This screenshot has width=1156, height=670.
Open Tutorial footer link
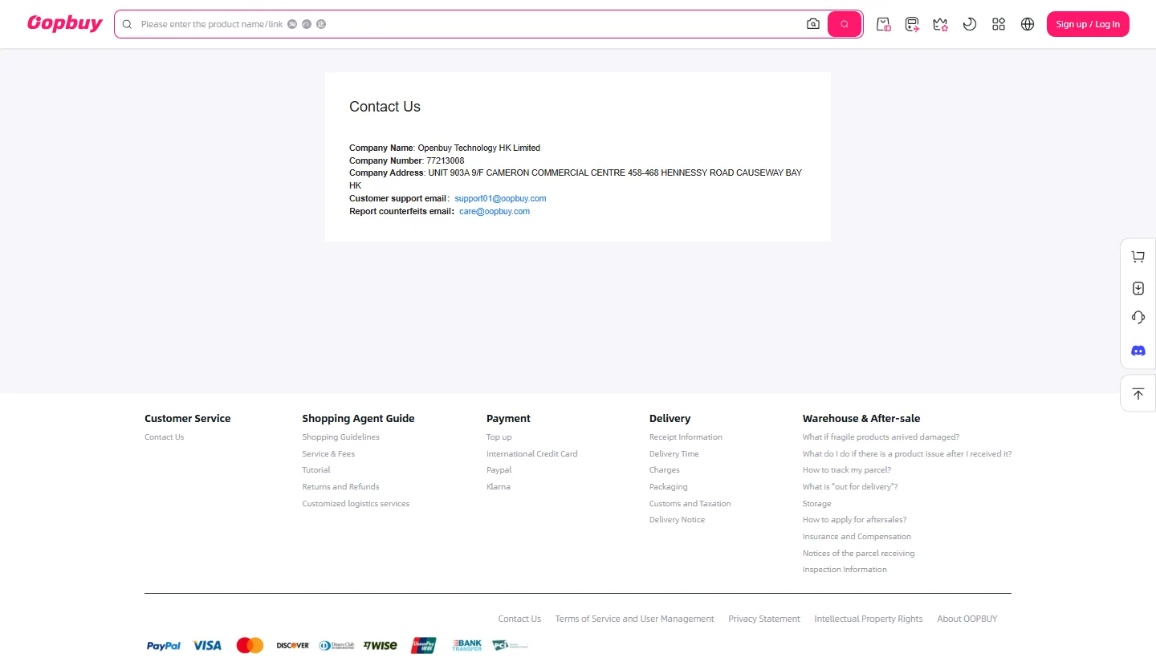(x=316, y=470)
